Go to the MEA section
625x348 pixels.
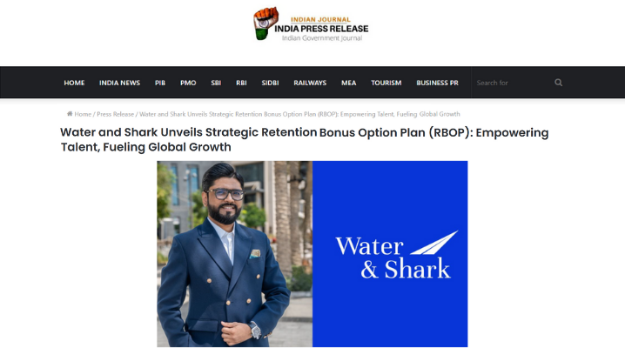click(349, 83)
